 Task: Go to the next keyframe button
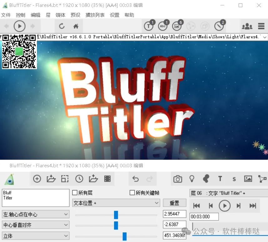pyautogui.click(x=239, y=206)
